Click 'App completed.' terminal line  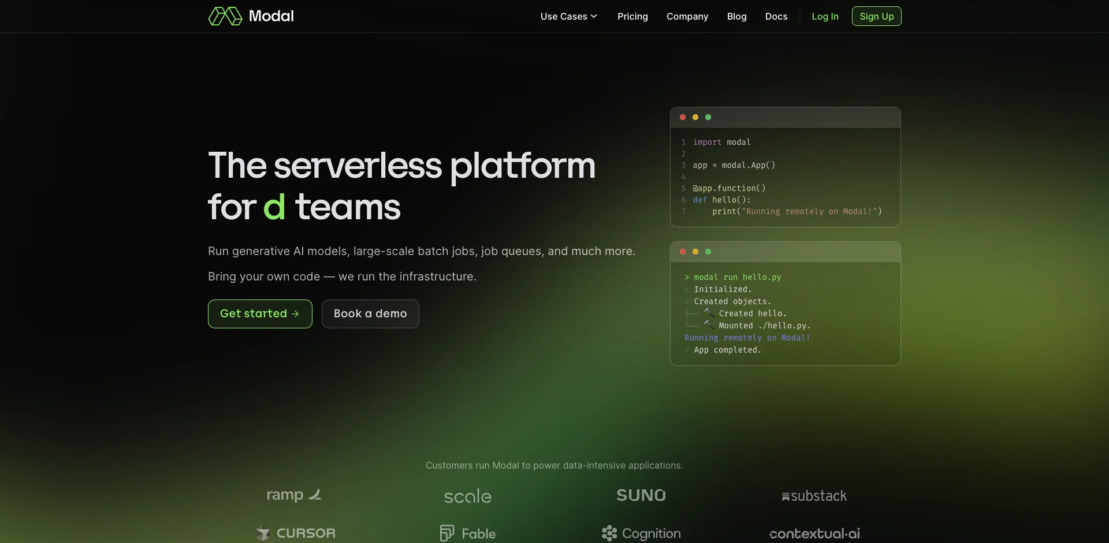tap(728, 350)
